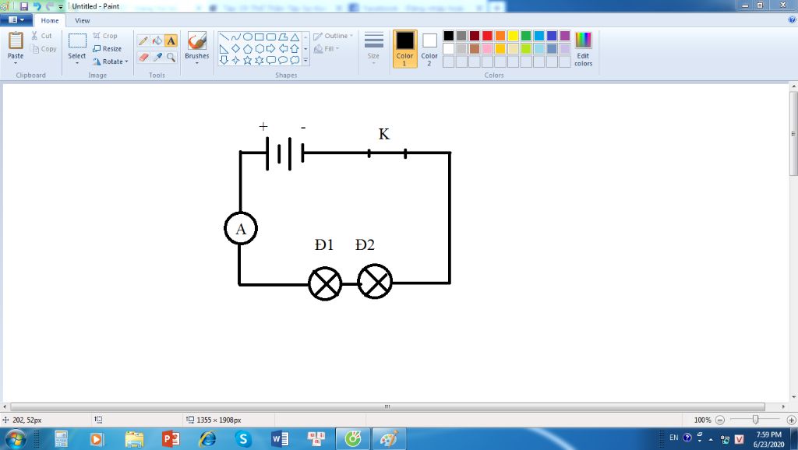The width and height of the screenshot is (798, 450).
Task: Click the Crop button
Action: (x=105, y=36)
